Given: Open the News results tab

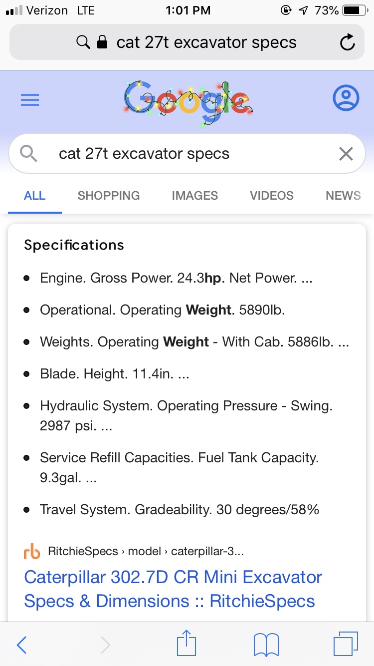Looking at the screenshot, I should click(343, 196).
